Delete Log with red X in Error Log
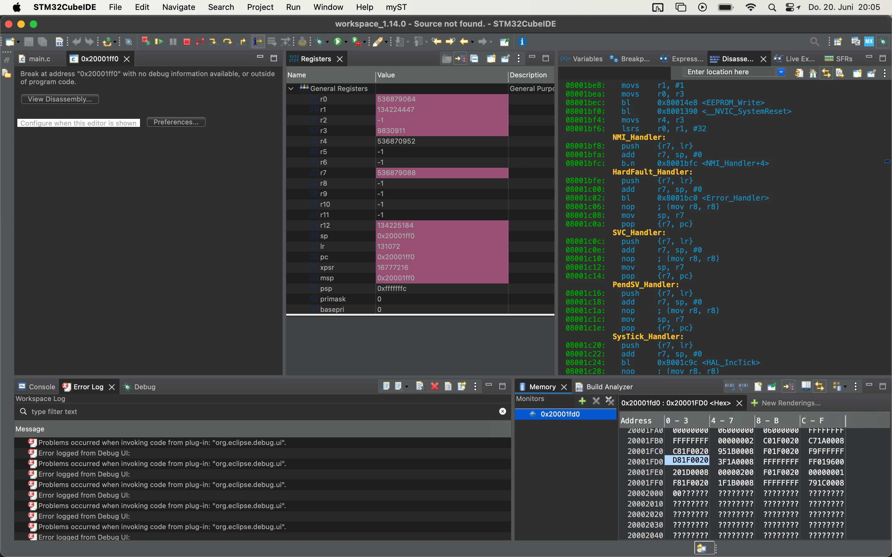Screen dimensions: 892x557 coord(435,386)
